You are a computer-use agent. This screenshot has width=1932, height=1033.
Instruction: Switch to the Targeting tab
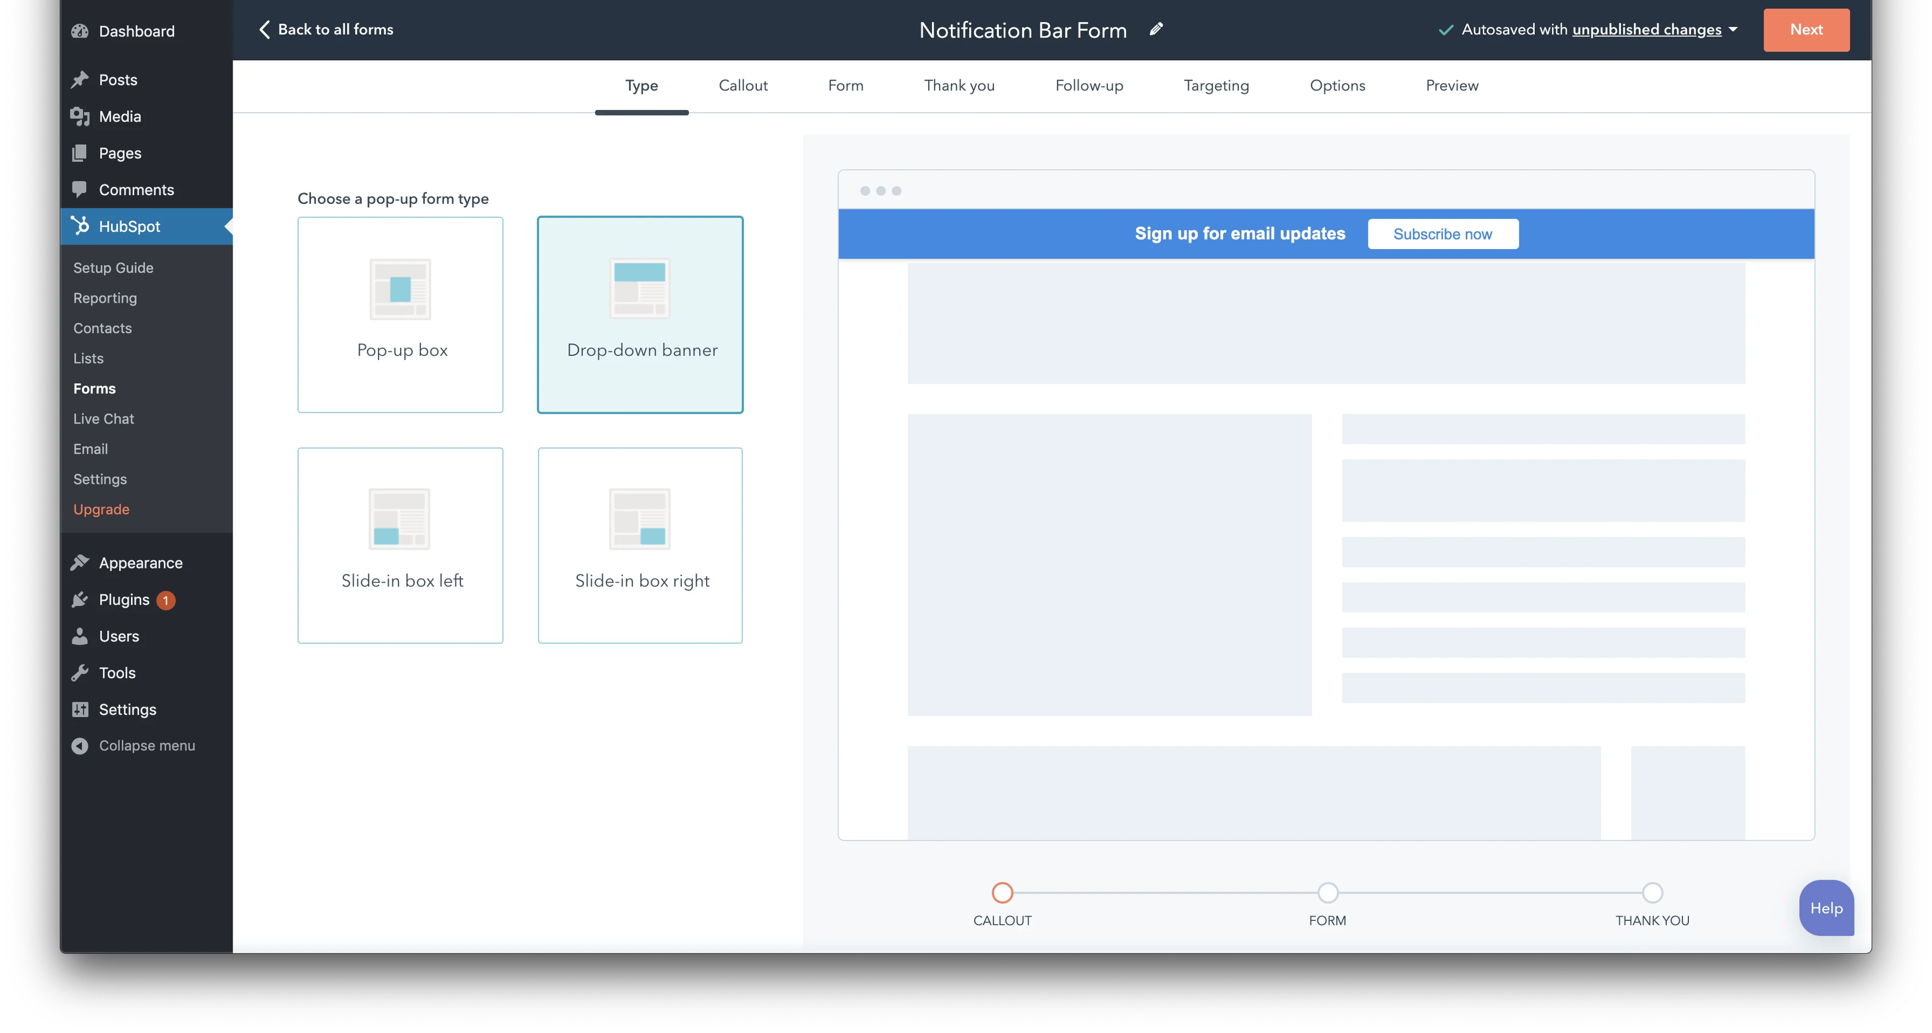tap(1217, 86)
